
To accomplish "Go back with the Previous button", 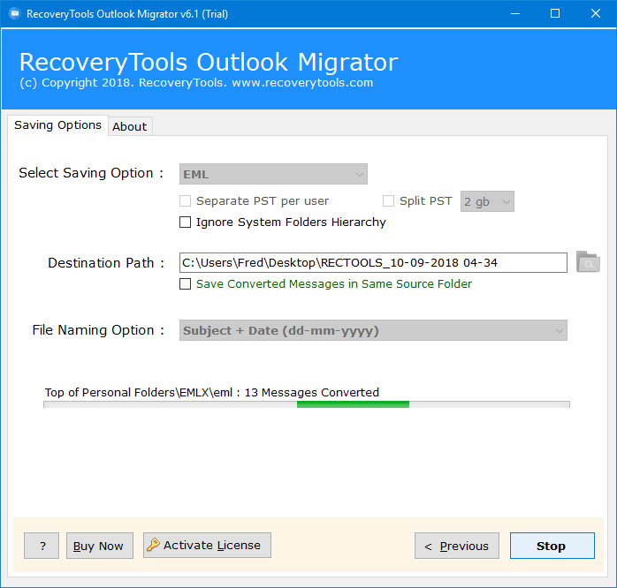I will click(457, 546).
